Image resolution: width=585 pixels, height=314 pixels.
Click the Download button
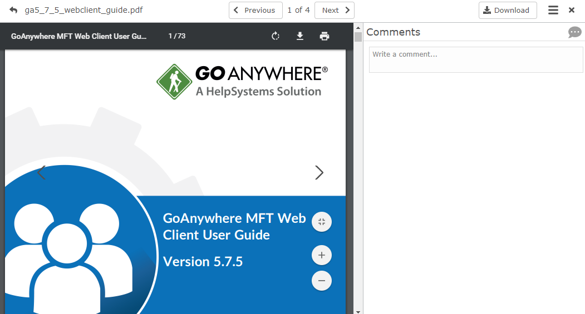(x=508, y=10)
